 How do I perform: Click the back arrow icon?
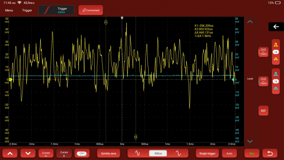(x=276, y=27)
